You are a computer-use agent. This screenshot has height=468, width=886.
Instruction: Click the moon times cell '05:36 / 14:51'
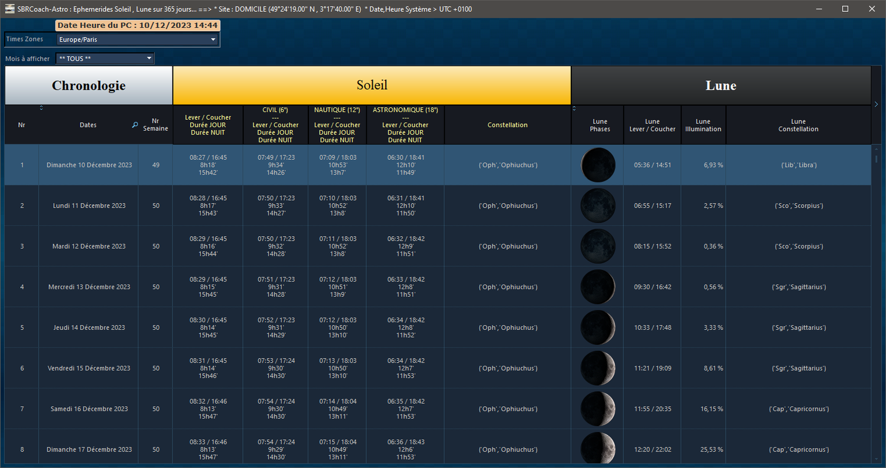[x=653, y=165]
